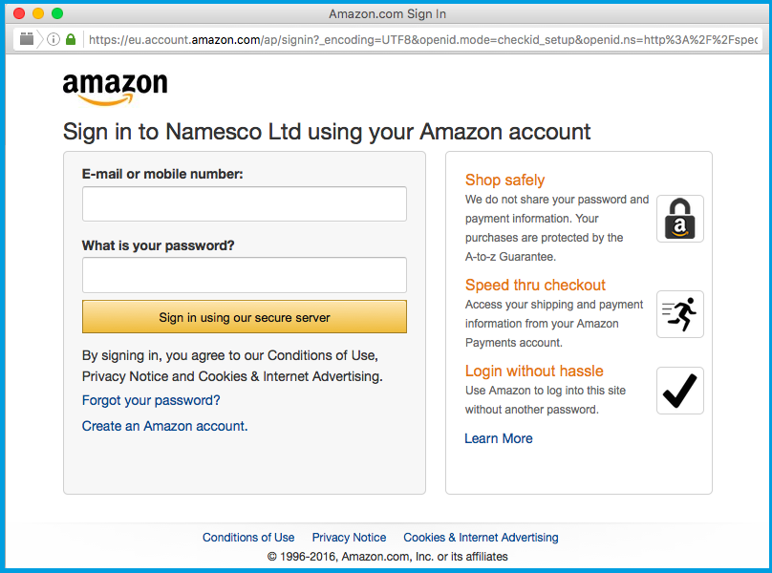This screenshot has height=573, width=772.
Task: Click the green secure padlock icon
Action: [71, 39]
